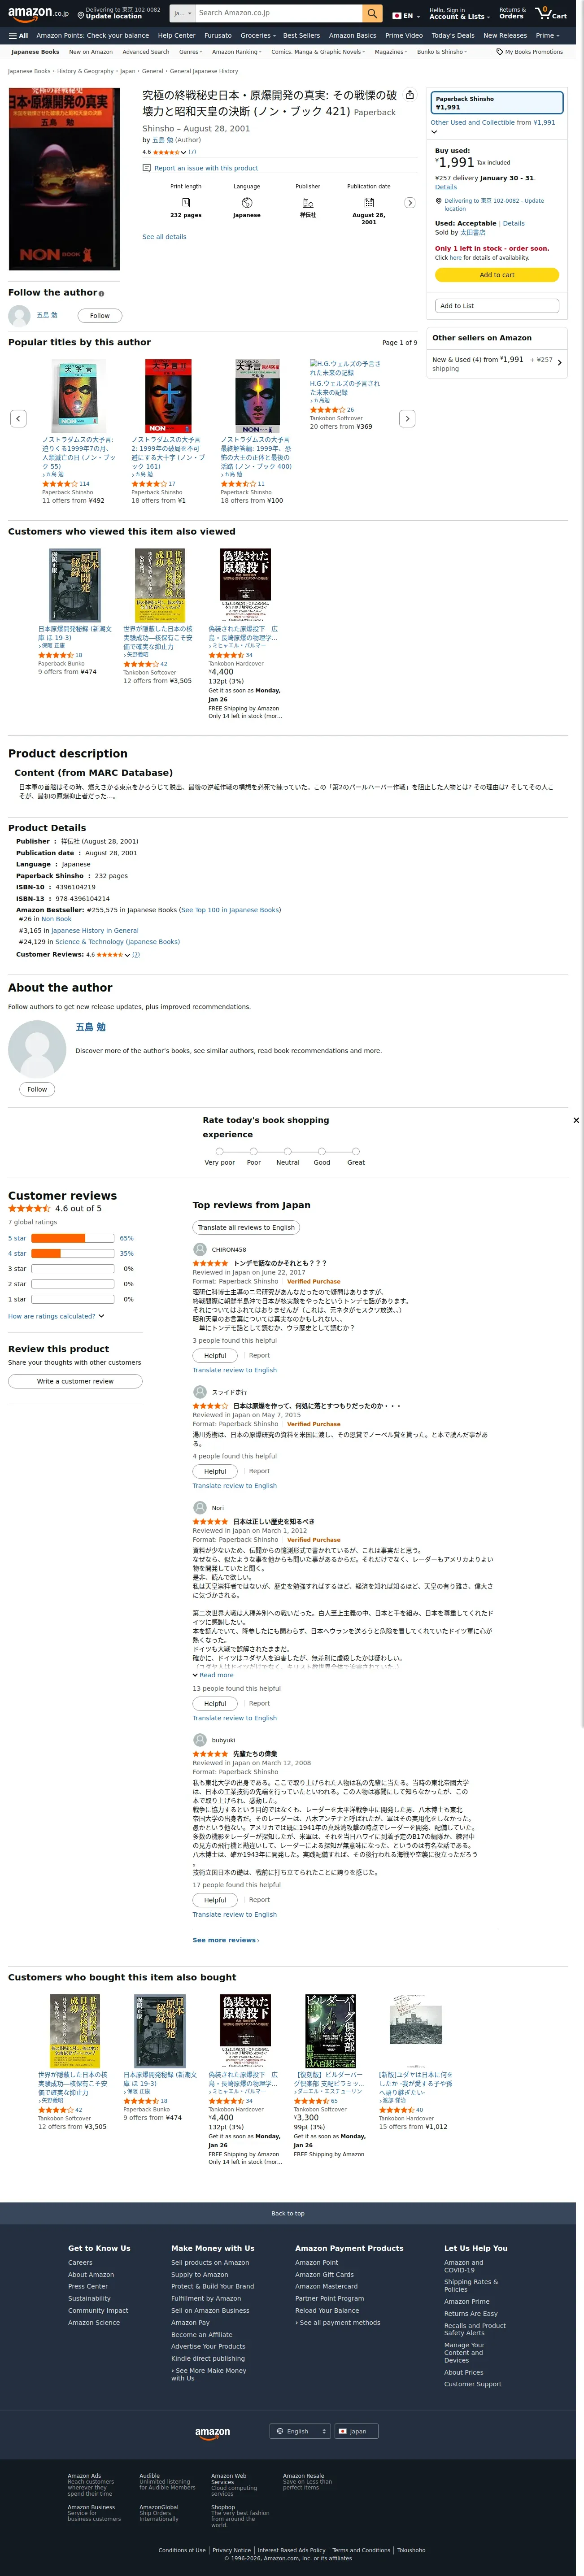Expand the Amazon Ranking submenu
The image size is (584, 2576).
236,52
